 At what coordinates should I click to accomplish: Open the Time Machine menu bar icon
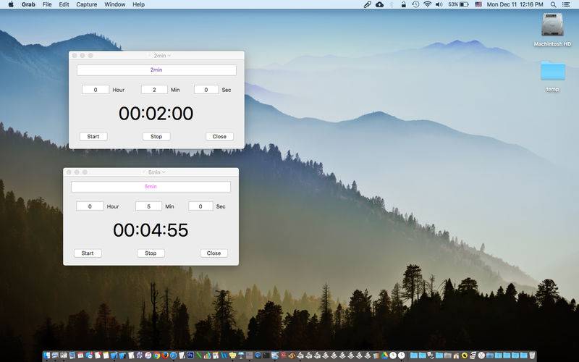[x=415, y=4]
